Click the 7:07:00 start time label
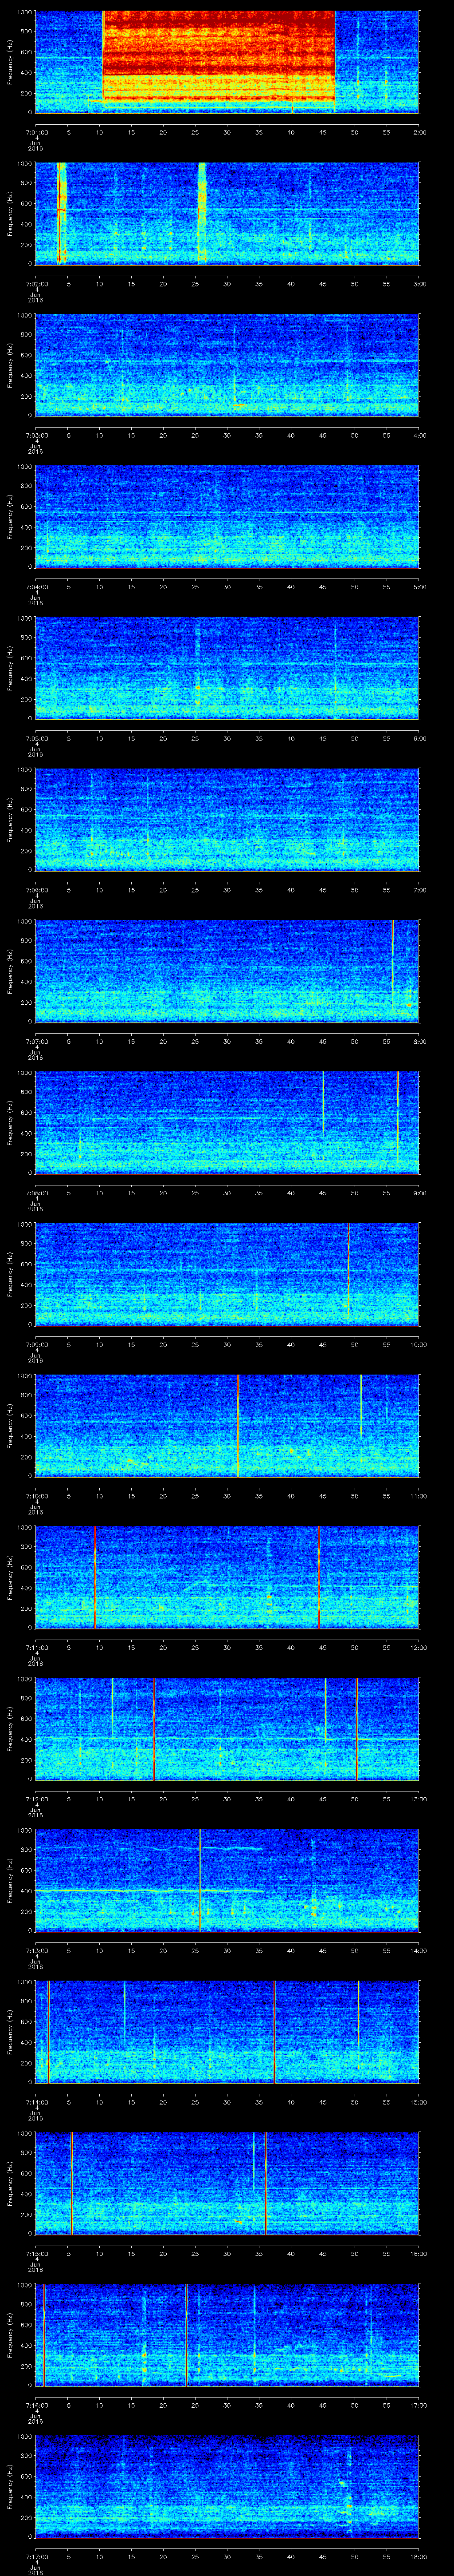The height and width of the screenshot is (2576, 454). pyautogui.click(x=36, y=1042)
